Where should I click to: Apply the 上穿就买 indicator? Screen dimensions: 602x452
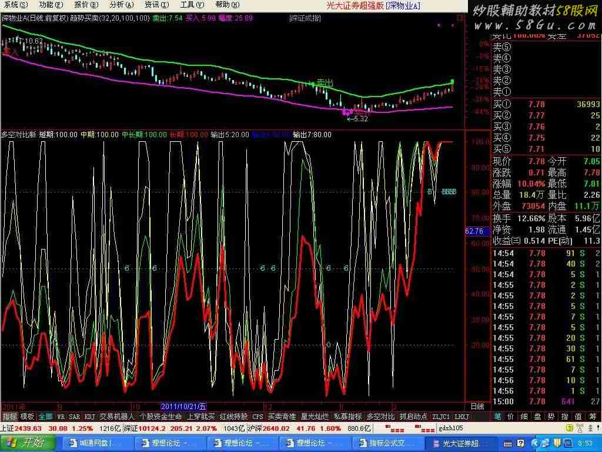point(201,416)
